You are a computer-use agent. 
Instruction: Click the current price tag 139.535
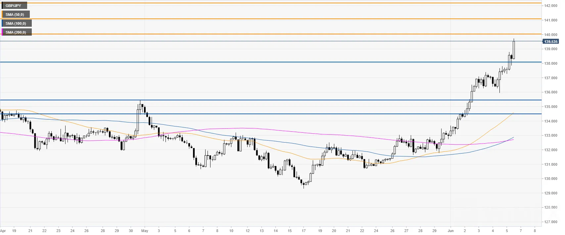(x=551, y=42)
